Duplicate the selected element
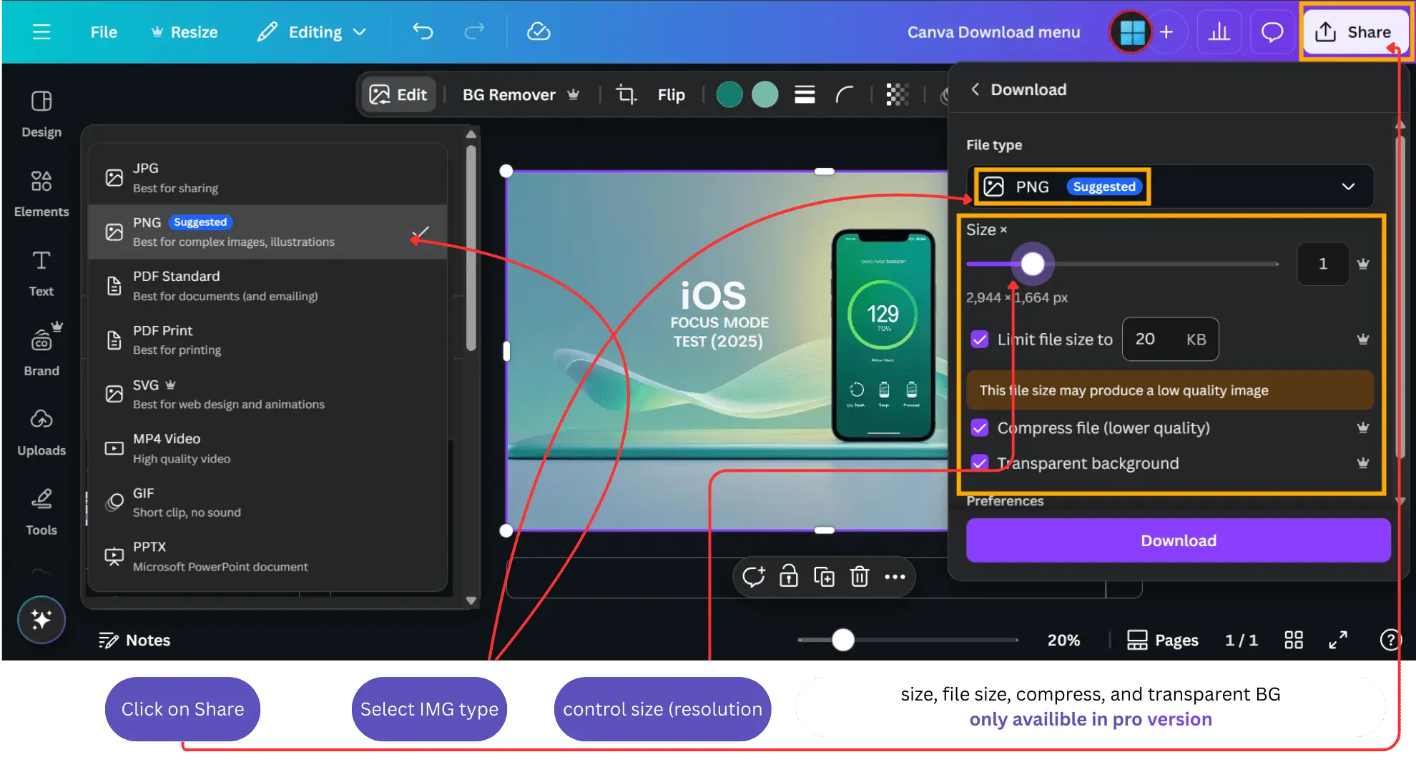The image size is (1416, 772). [x=824, y=576]
